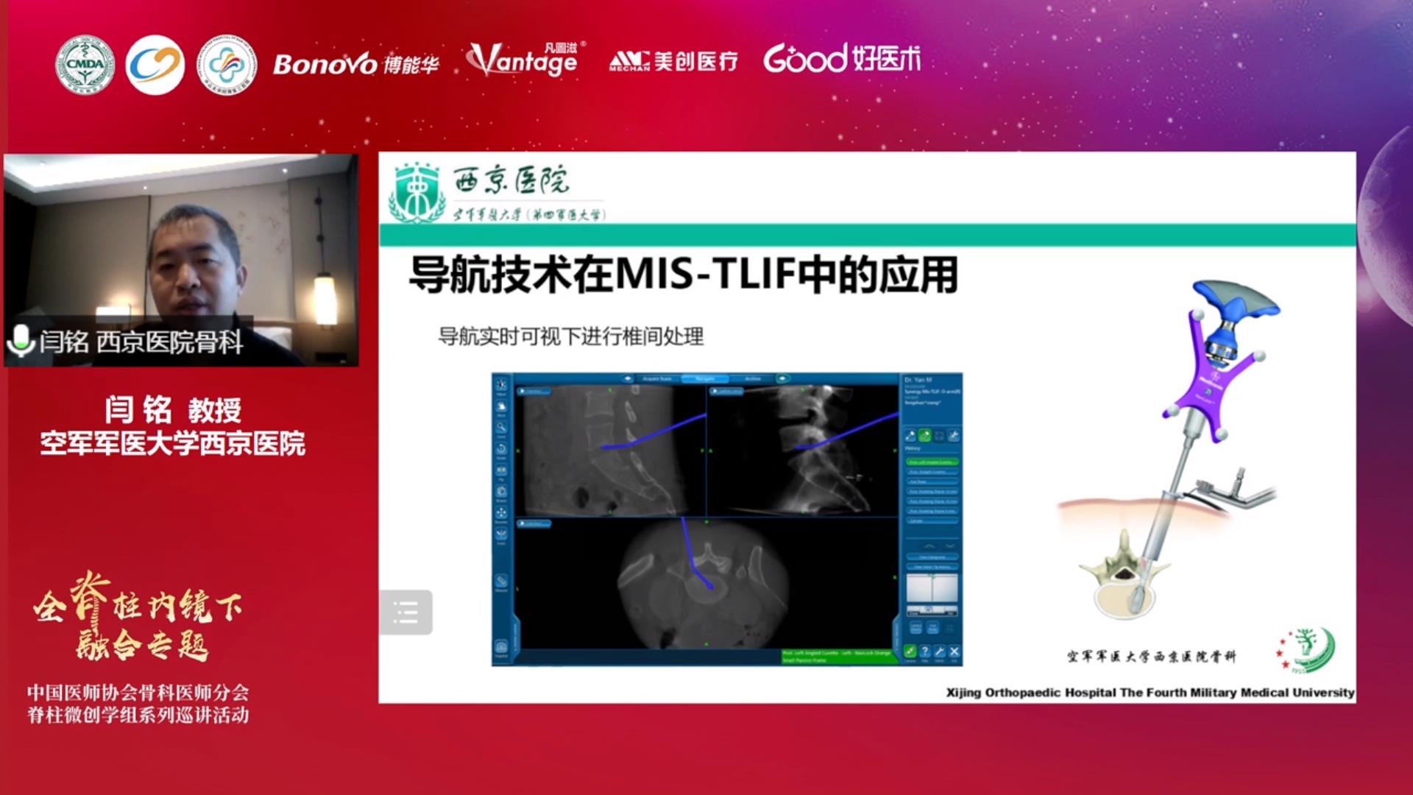
Task: Click the 西京医院 header logo on slide
Action: point(498,193)
